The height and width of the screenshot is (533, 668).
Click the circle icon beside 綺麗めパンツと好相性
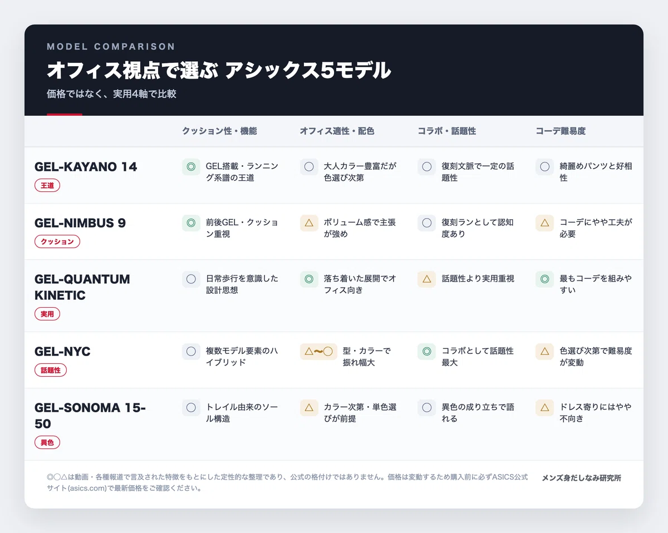tap(545, 166)
